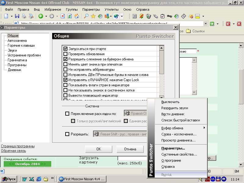Image resolution: width=244 pixels, height=183 pixels.
Task: Open the Избранное menu
Action: [x=53, y=9]
